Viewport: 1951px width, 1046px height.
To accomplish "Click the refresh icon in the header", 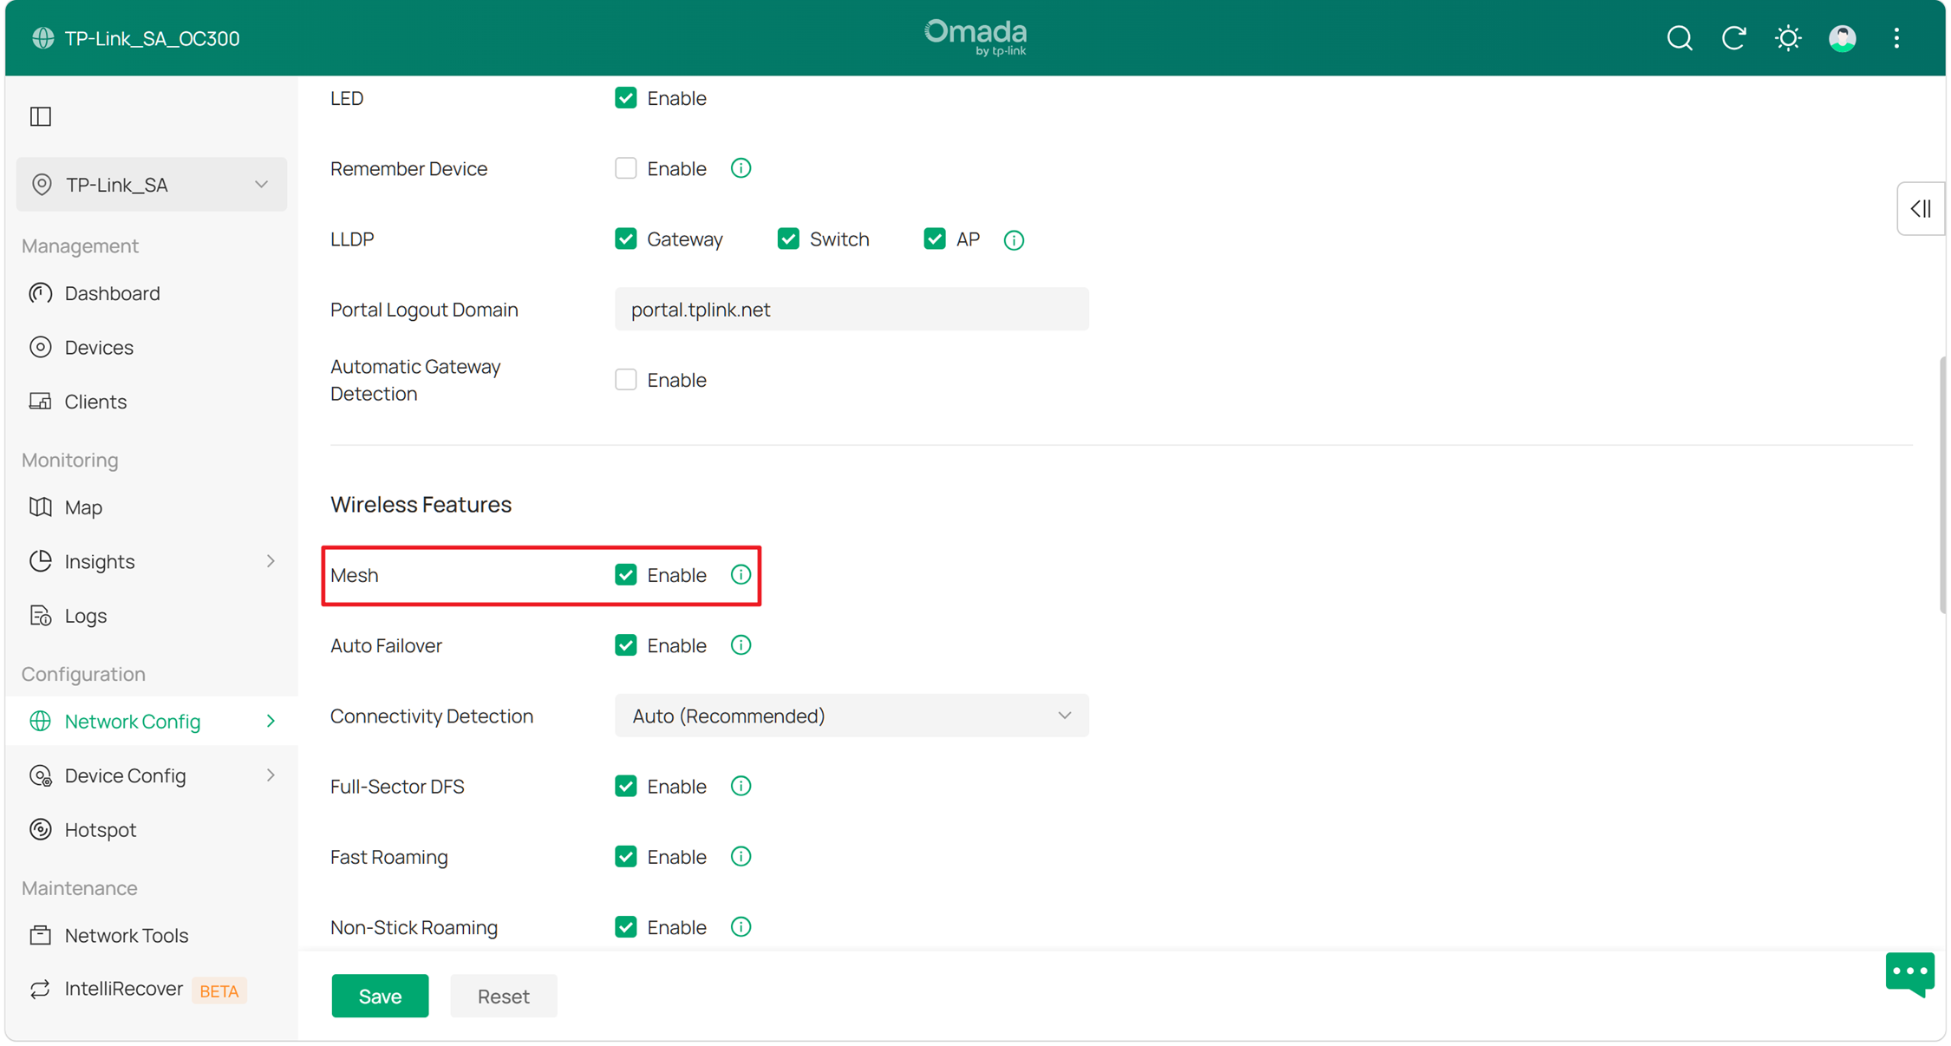I will point(1733,38).
